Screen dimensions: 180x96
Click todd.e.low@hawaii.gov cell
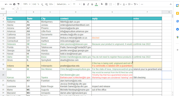(75, 54)
